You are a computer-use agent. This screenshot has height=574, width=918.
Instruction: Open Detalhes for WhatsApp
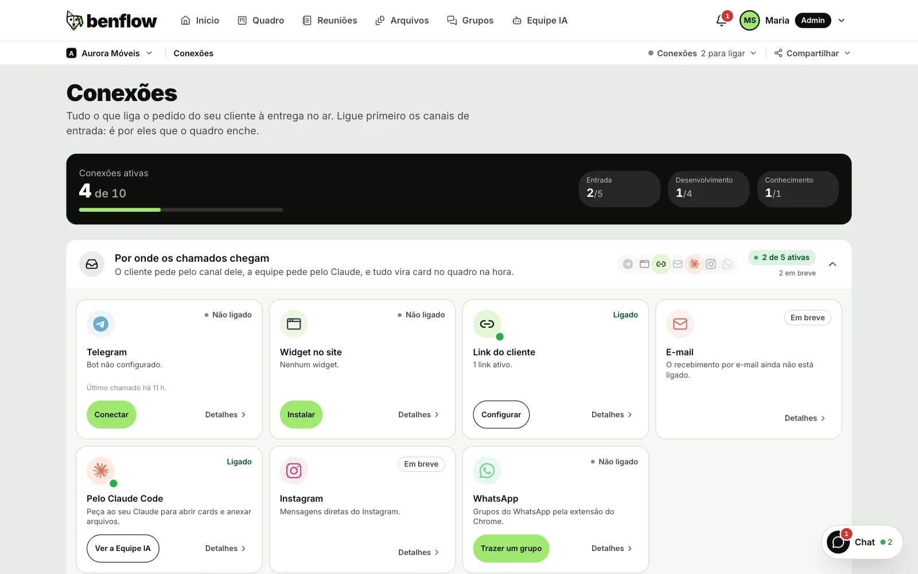pyautogui.click(x=612, y=548)
